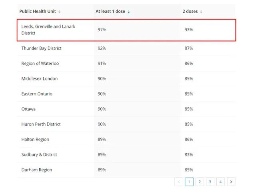Navigate to page 4 in pagination
Screen dimensions: 256x188
point(220,182)
